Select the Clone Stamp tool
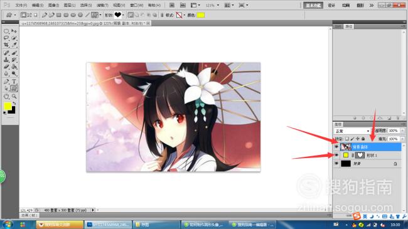This screenshot has width=408, height=229. (6, 60)
